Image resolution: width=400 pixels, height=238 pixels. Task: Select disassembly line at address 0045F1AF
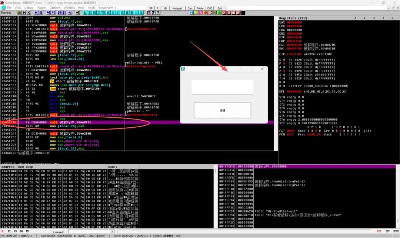tap(138, 18)
